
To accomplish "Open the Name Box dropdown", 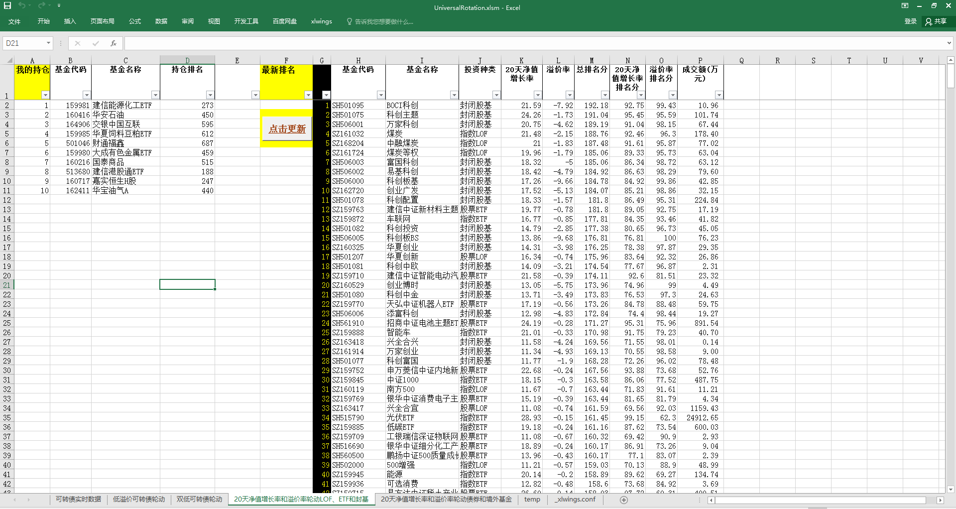I will [x=48, y=43].
